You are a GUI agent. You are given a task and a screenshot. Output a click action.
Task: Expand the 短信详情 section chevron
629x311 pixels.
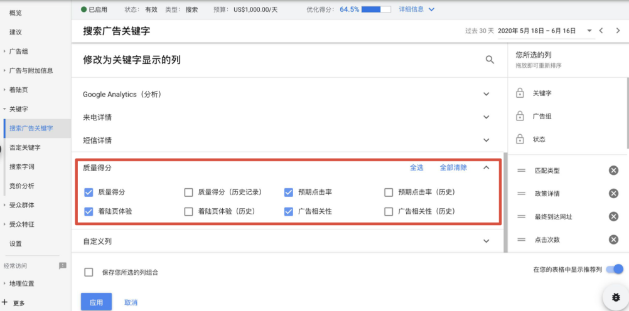click(487, 140)
